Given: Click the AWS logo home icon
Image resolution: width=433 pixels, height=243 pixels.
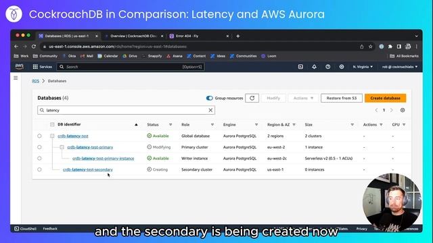Looking at the screenshot, I should (20, 66).
